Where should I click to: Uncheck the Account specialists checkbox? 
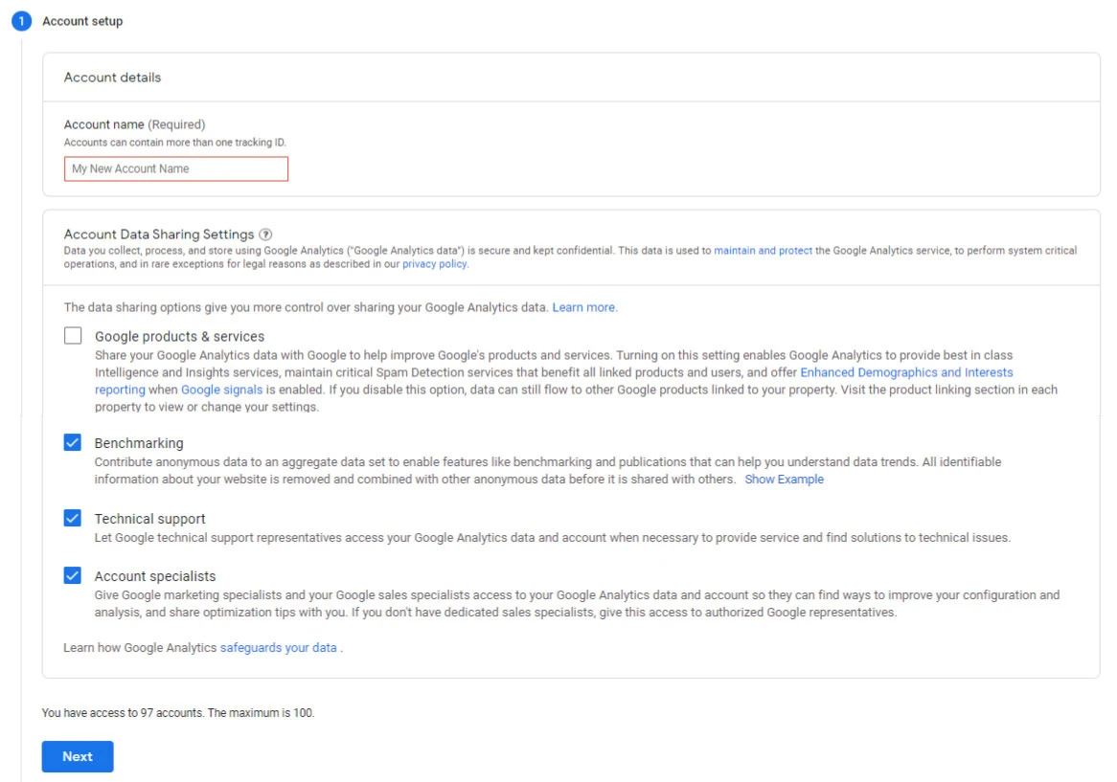(x=73, y=575)
